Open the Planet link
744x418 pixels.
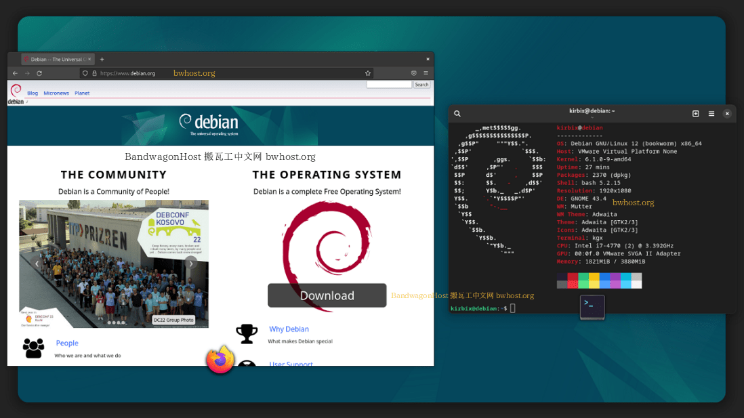(x=82, y=93)
